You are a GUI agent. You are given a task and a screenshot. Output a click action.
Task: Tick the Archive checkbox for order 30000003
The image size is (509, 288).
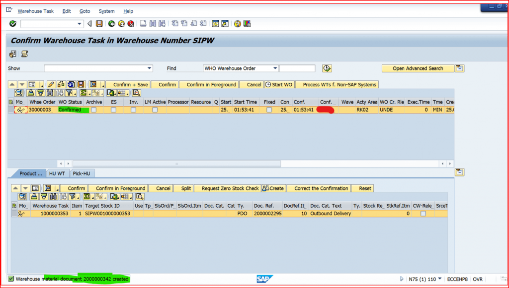pyautogui.click(x=94, y=110)
